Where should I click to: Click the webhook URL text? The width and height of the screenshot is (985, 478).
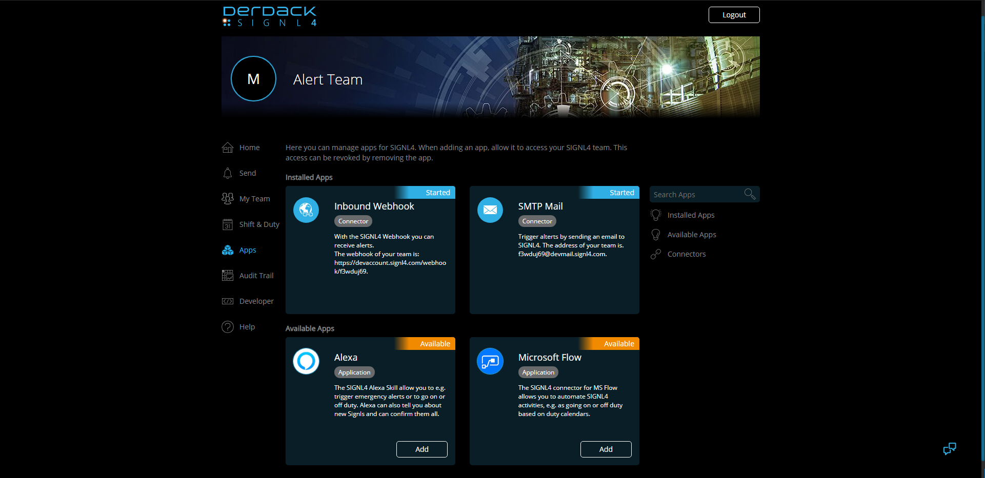pos(390,267)
